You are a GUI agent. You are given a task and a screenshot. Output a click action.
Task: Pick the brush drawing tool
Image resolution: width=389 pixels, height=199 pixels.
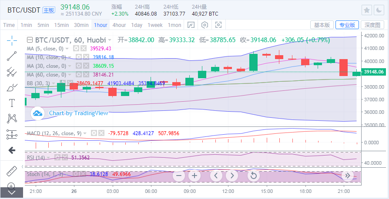(12, 87)
